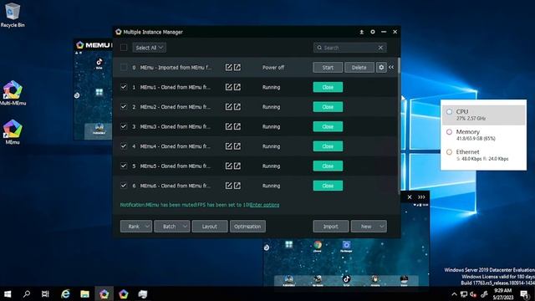
Task: Click into the Search instances field
Action: click(x=349, y=48)
